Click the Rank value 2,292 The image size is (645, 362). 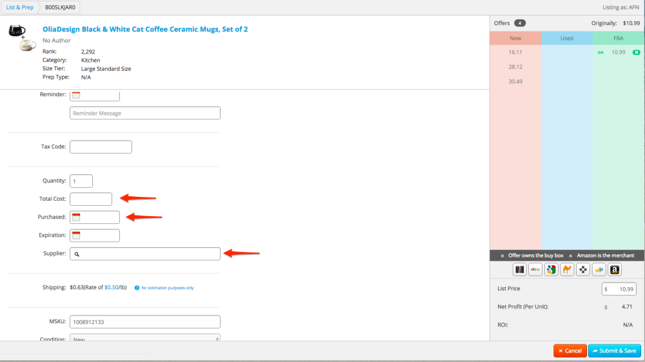tap(88, 52)
